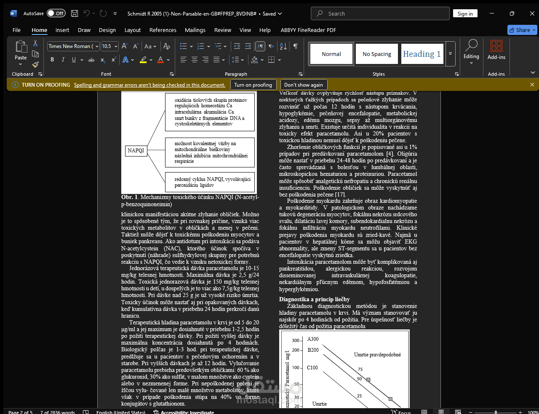Apply red font color
This screenshot has width=539, height=414.
[x=160, y=60]
